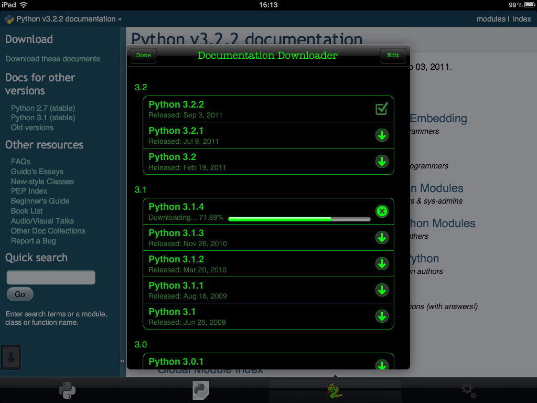Select the Python 3.1 row title
Image resolution: width=537 pixels, height=403 pixels.
pos(172,312)
